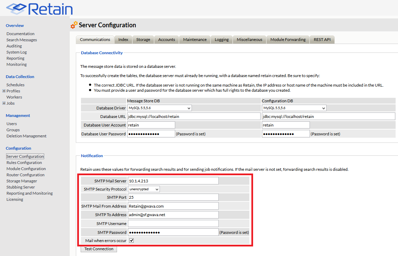Open Documentation in the sidebar
This screenshot has width=398, height=256.
(20, 34)
